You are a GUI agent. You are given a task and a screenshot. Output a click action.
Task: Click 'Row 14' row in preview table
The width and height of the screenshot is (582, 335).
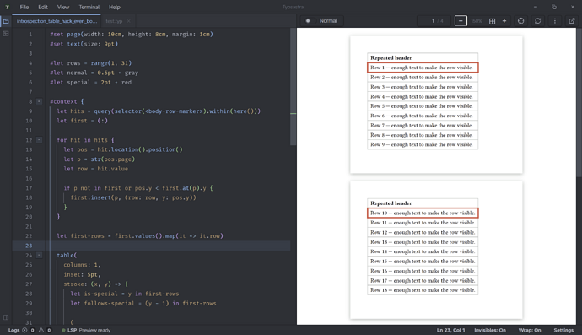point(423,251)
